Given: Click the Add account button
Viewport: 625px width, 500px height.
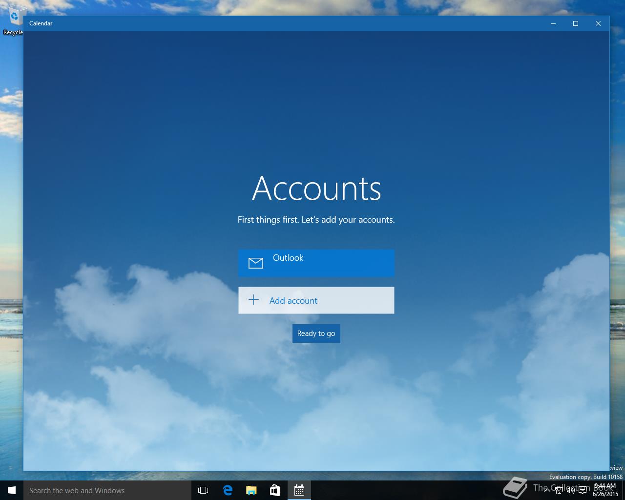Looking at the screenshot, I should click(x=316, y=300).
